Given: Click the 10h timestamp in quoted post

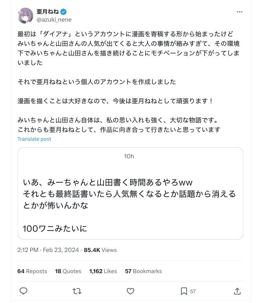Looking at the screenshot, I should click(x=129, y=156).
